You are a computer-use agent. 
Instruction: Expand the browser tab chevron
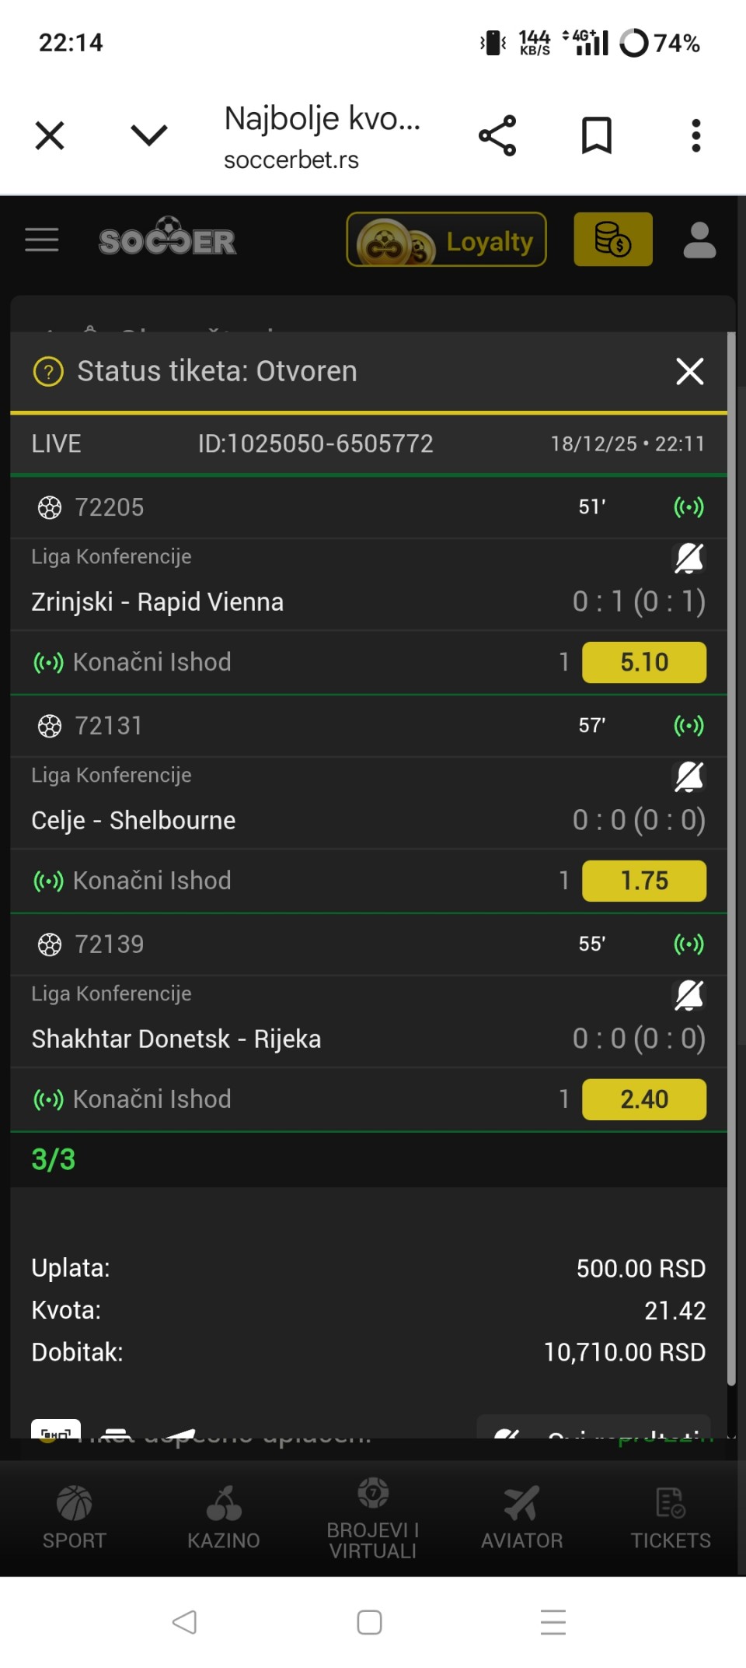point(149,135)
